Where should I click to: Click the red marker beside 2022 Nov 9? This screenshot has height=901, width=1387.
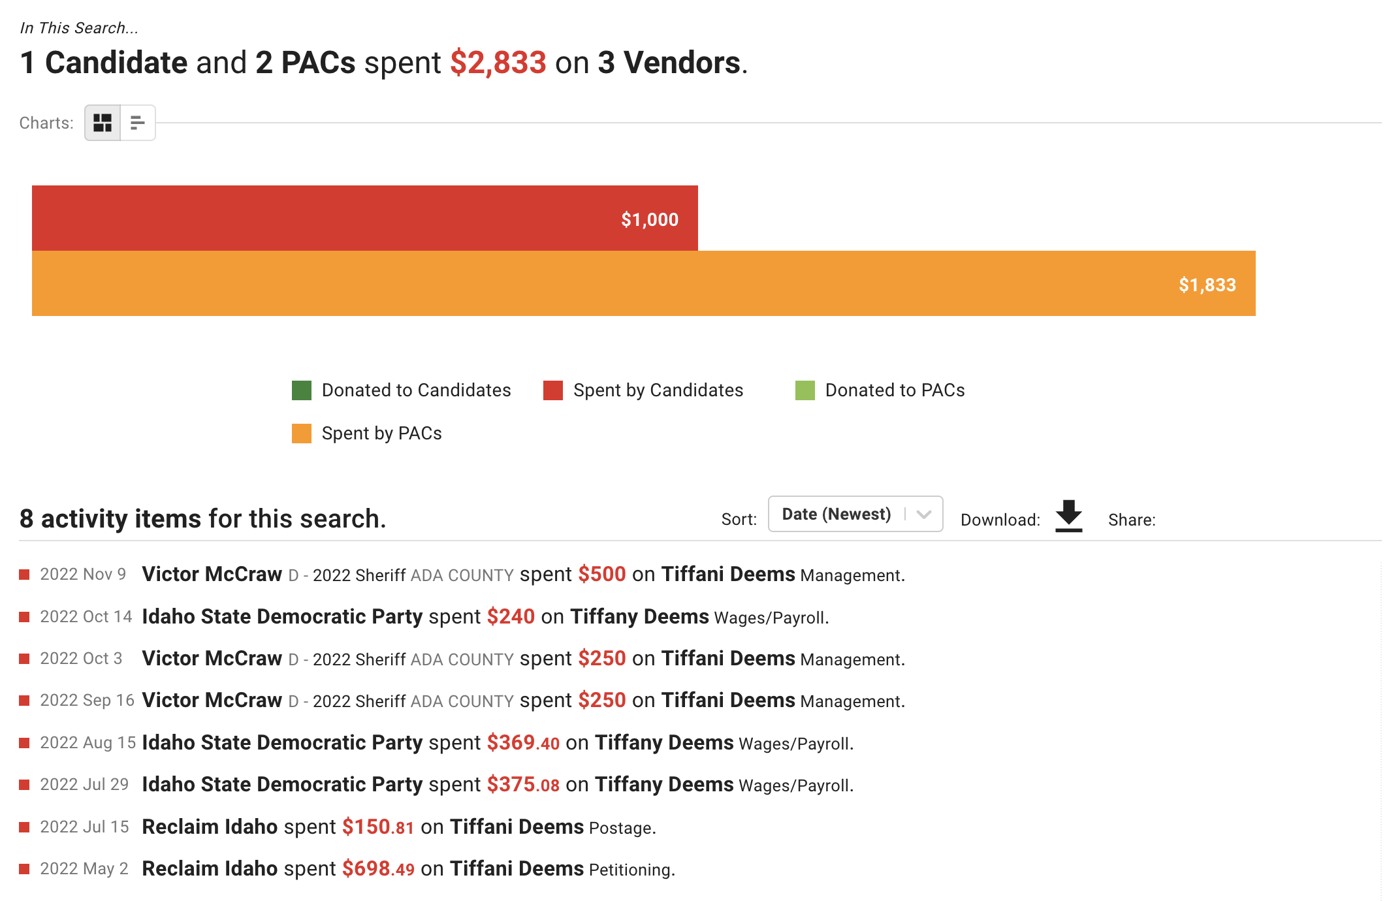25,575
